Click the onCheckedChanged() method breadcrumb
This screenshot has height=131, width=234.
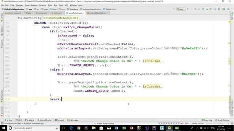tap(61, 18)
